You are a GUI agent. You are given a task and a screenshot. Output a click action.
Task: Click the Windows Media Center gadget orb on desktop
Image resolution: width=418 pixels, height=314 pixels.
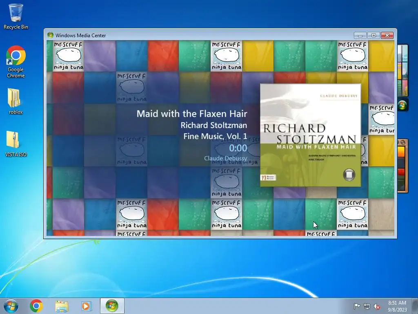click(x=402, y=105)
